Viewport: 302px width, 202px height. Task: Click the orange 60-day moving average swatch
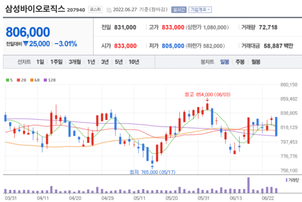coord(32,80)
